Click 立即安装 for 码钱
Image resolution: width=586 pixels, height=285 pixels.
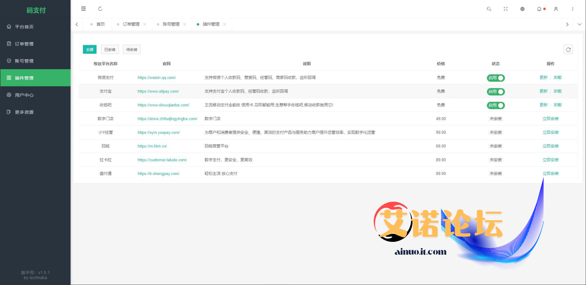tap(551, 146)
